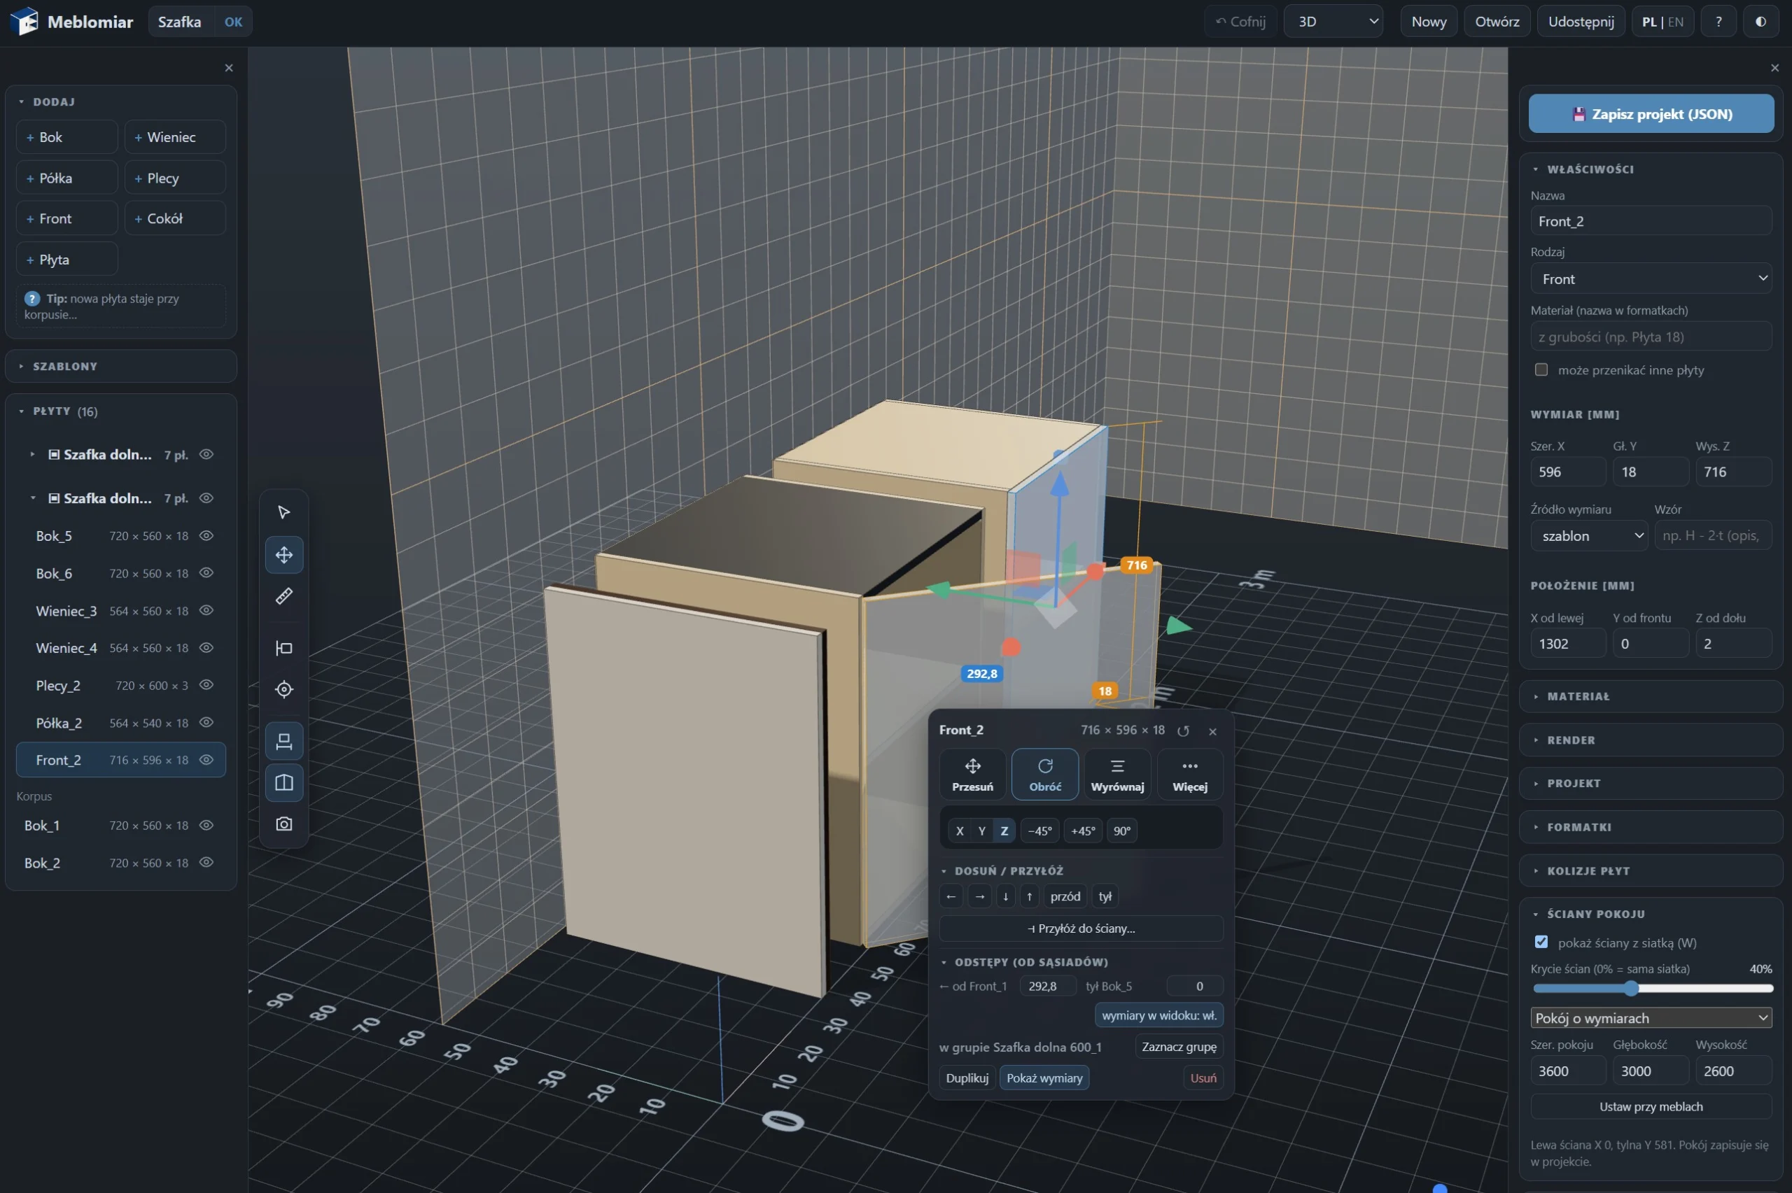Click Zapisz projekt (JSON) button
Image resolution: width=1792 pixels, height=1193 pixels.
pos(1651,114)
